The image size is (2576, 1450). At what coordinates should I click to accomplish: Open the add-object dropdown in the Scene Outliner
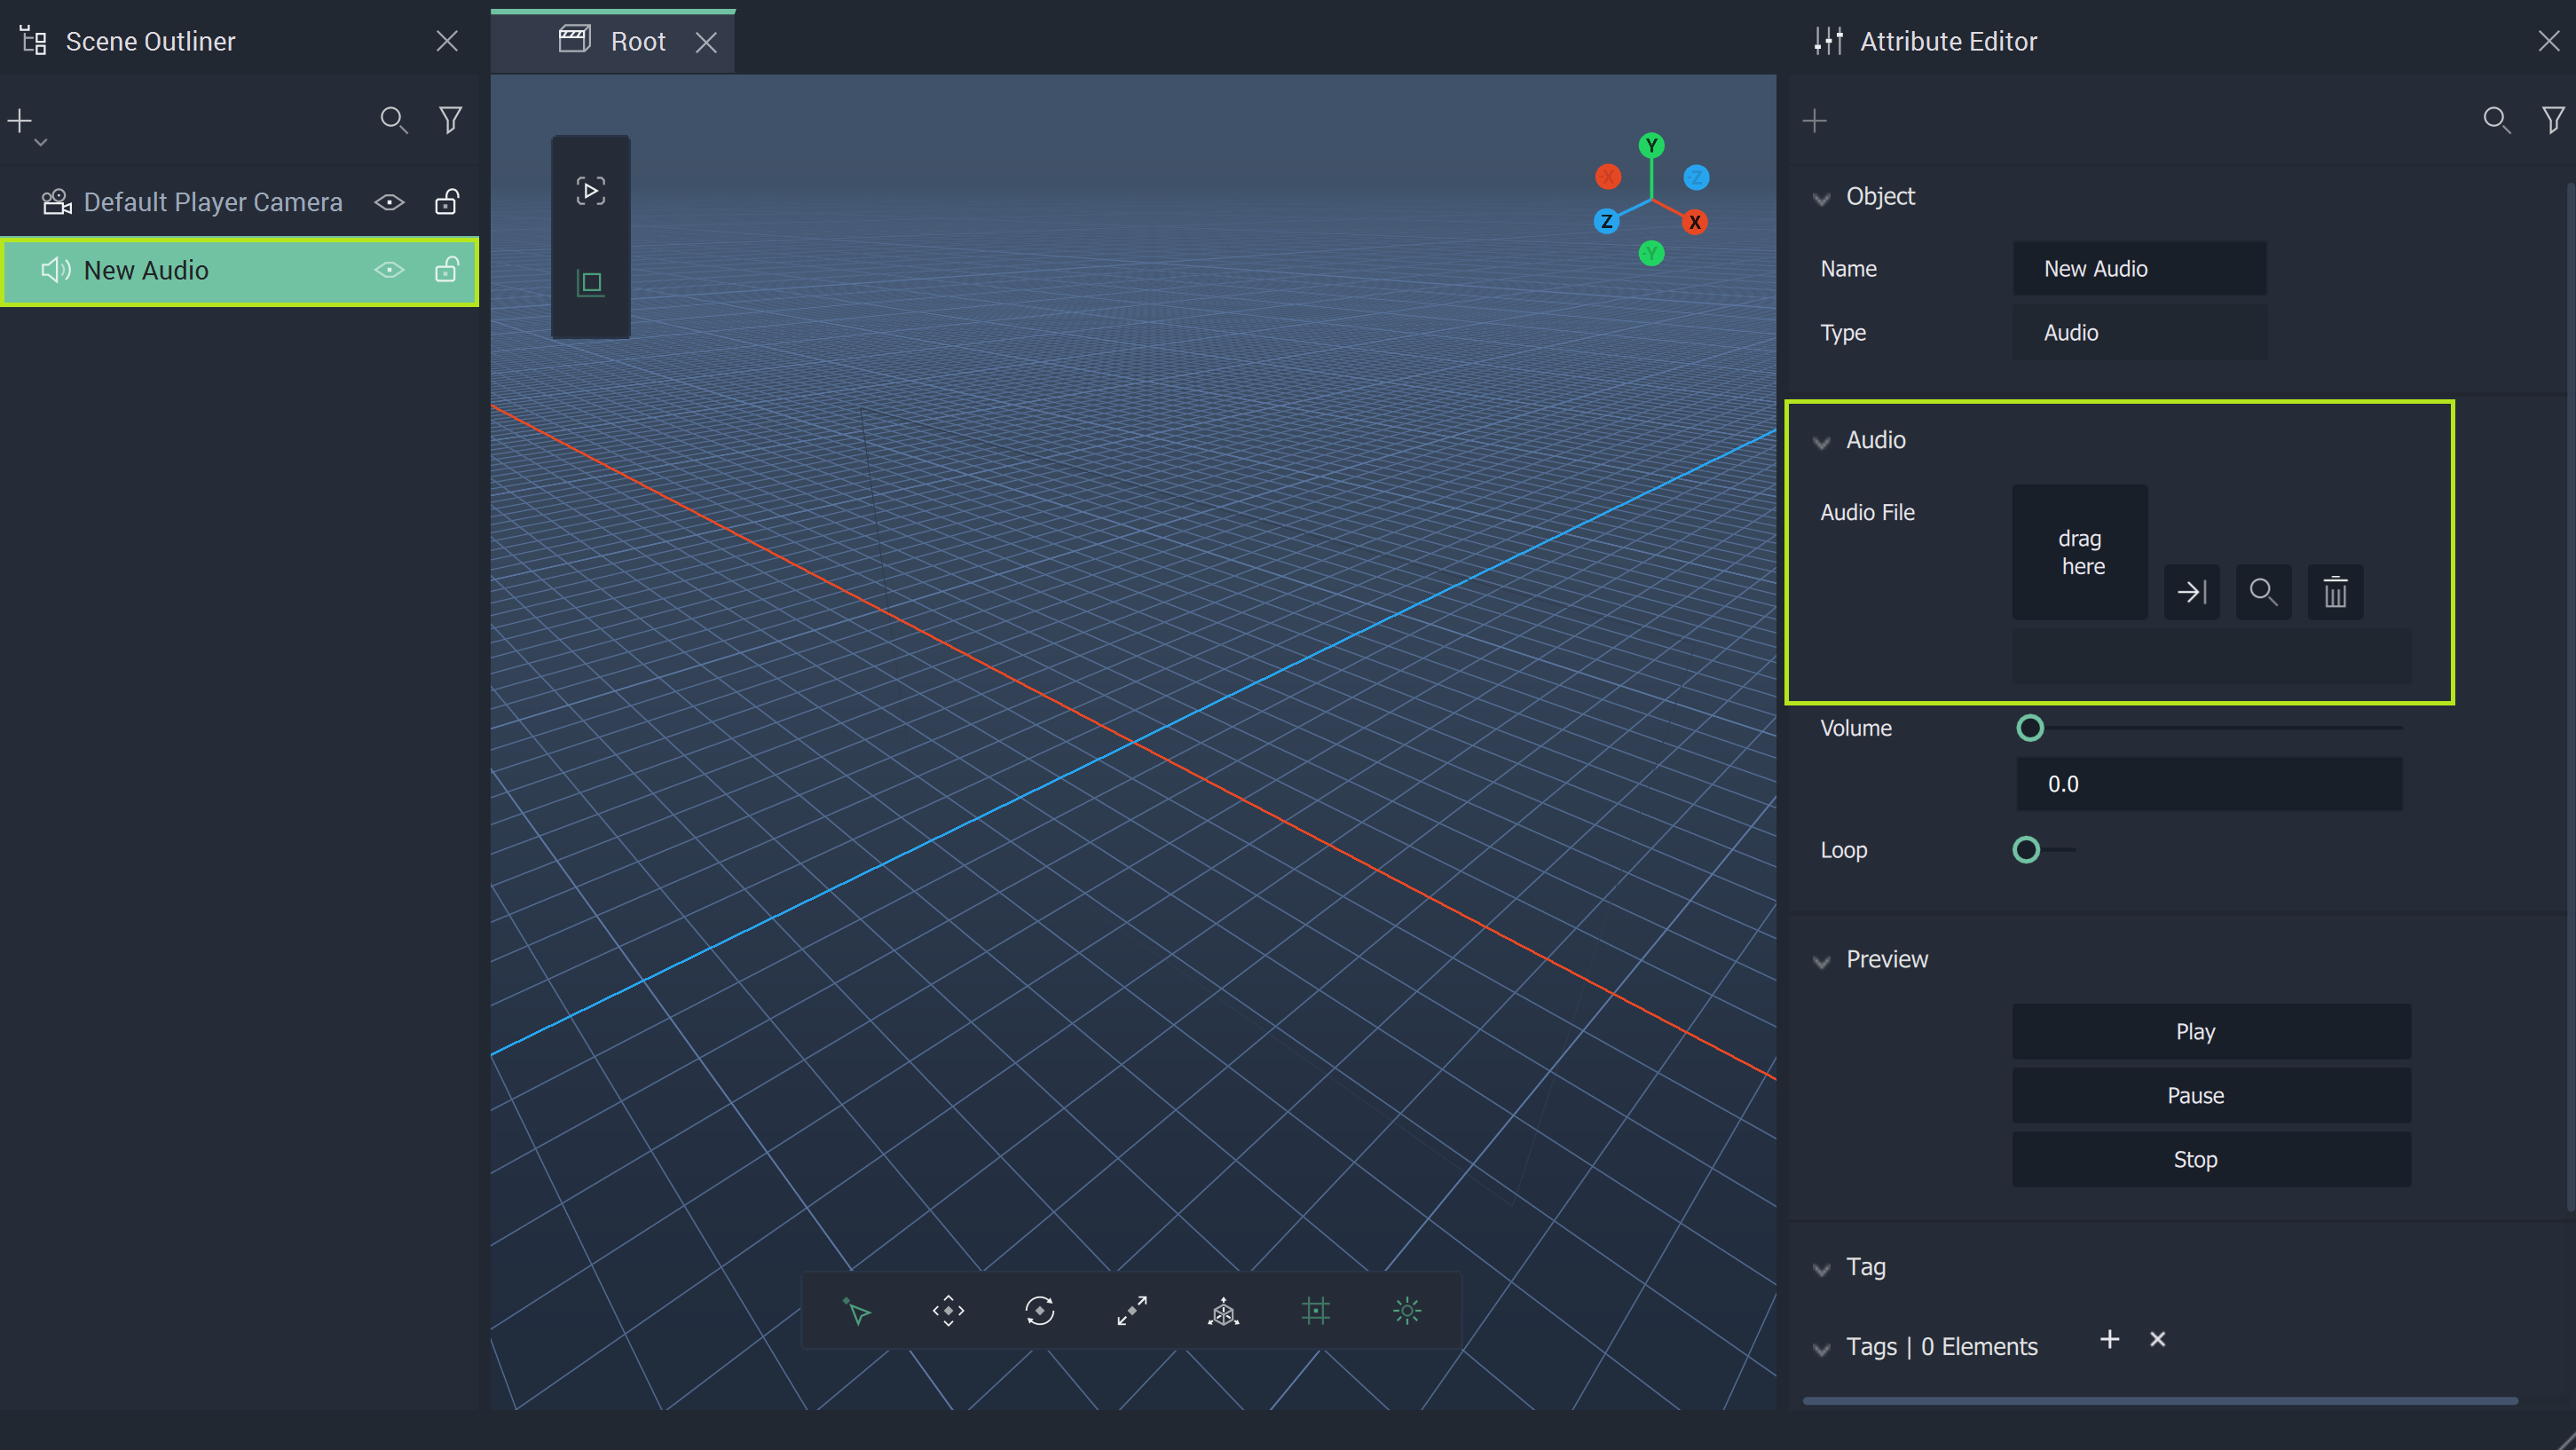[25, 124]
